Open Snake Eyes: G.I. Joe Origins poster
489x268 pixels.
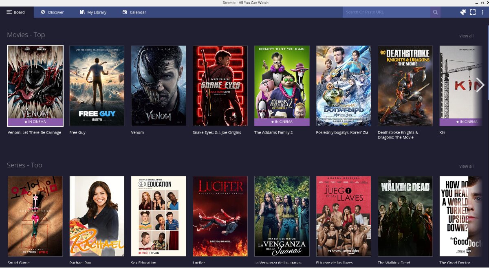[x=220, y=86]
